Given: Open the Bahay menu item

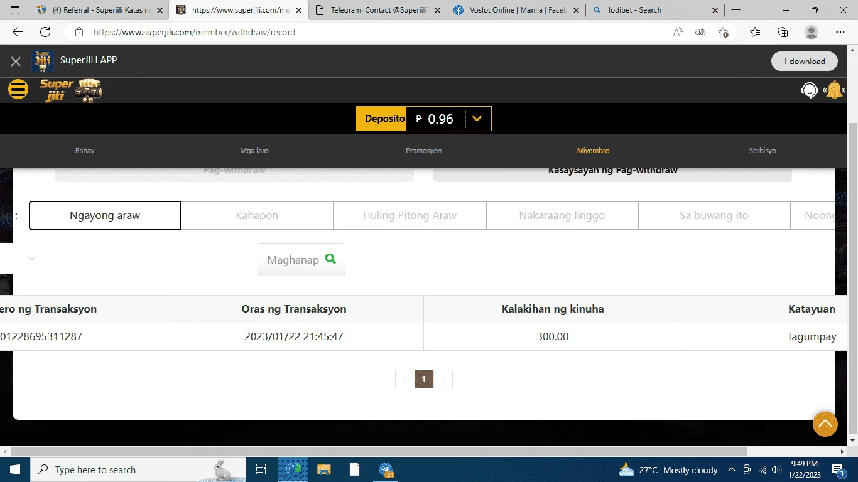Looking at the screenshot, I should pyautogui.click(x=85, y=151).
